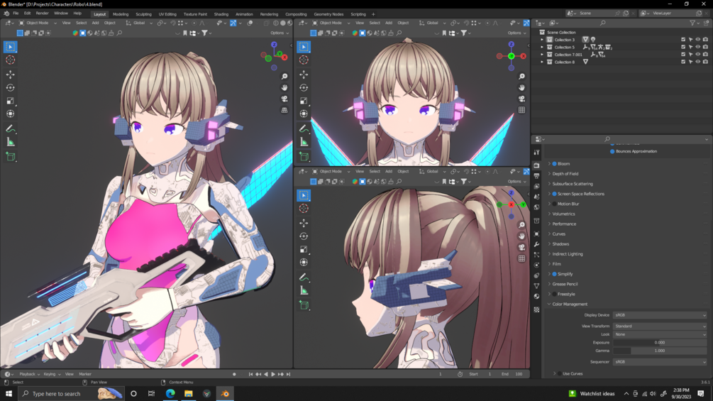Choose the Annotate tool in left viewport
The image size is (713, 401).
click(10, 129)
